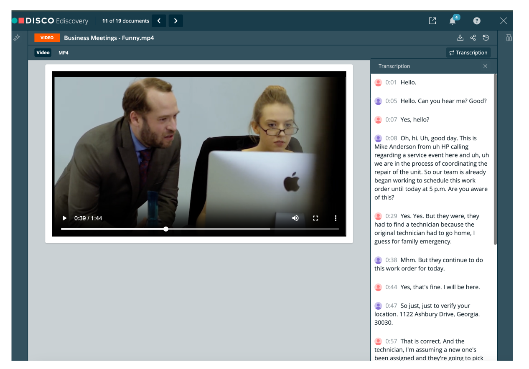Open document in new window icon
529x369 pixels.
432,21
